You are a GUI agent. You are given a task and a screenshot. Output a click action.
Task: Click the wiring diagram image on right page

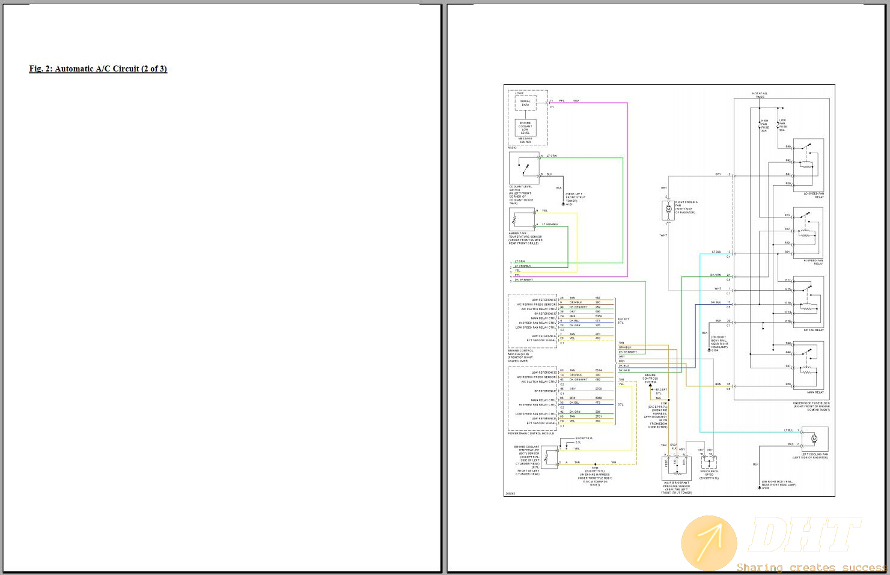click(x=669, y=290)
